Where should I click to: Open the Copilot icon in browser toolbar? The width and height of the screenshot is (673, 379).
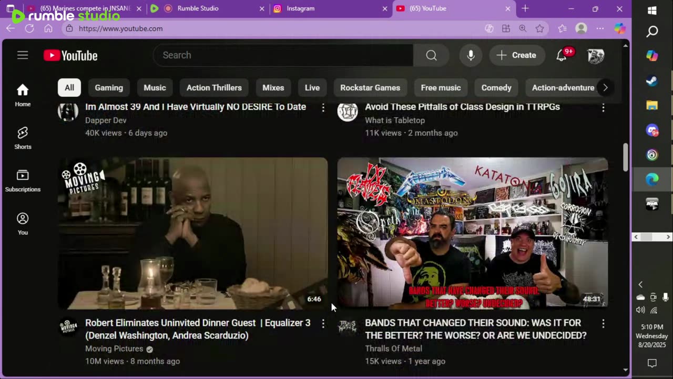(x=620, y=28)
